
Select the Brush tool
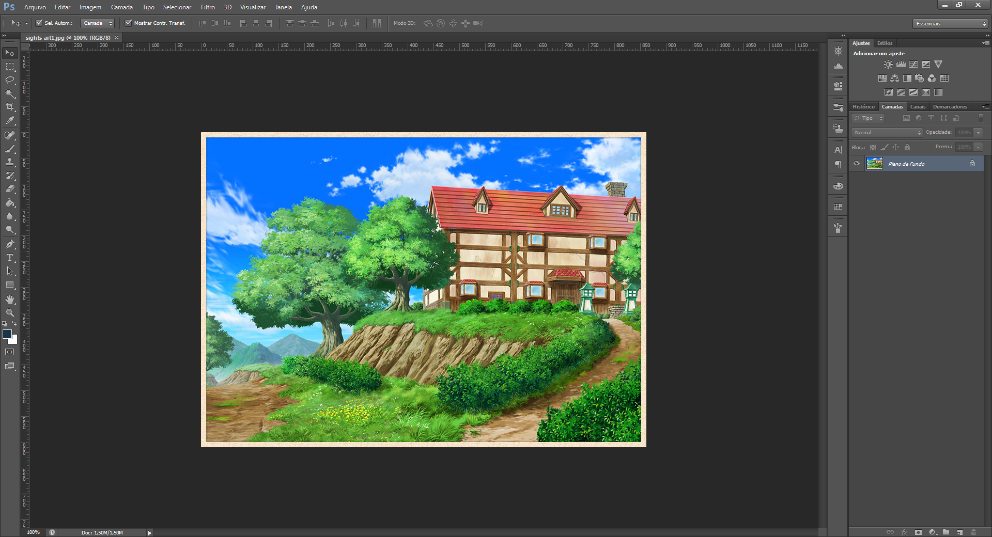tap(10, 149)
